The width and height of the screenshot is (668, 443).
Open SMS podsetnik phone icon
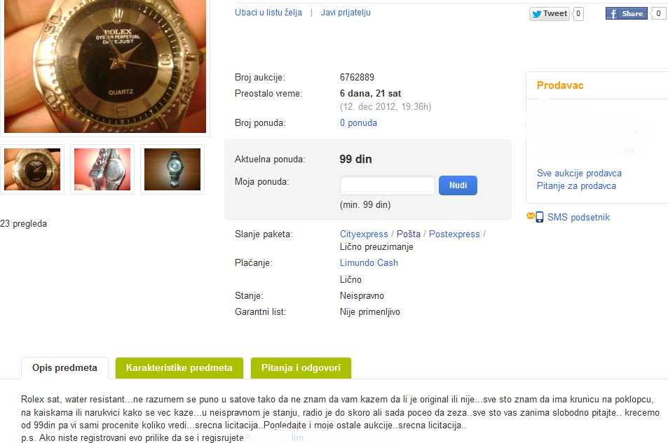539,217
